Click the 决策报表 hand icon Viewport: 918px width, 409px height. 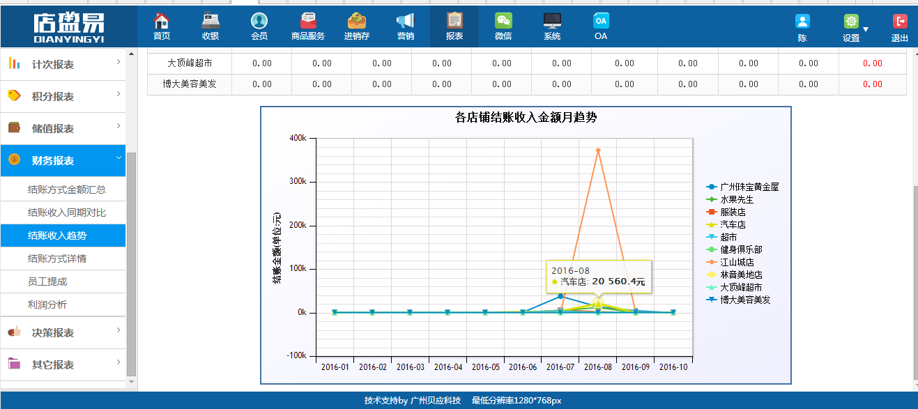(14, 332)
